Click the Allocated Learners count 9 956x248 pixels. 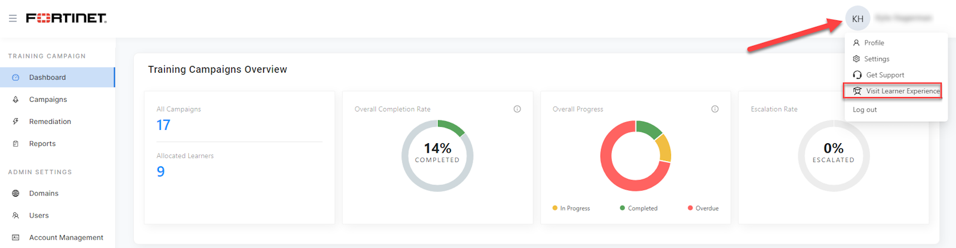(x=160, y=172)
